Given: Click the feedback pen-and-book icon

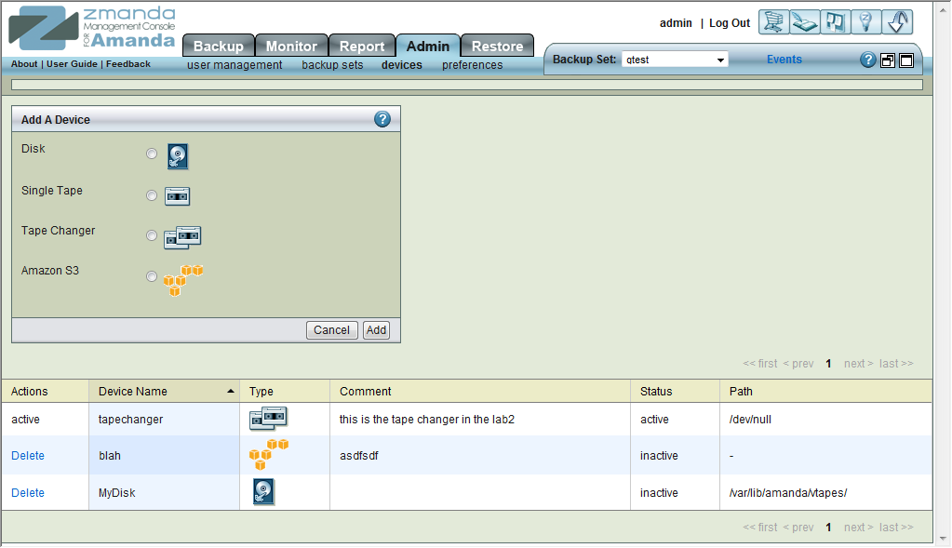Looking at the screenshot, I should 803,21.
